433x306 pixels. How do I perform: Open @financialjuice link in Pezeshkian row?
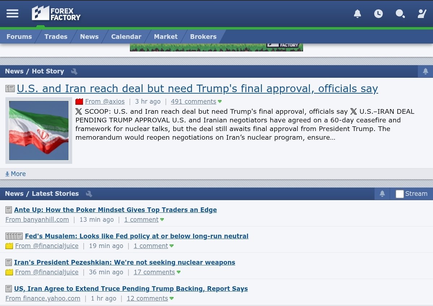(47, 272)
